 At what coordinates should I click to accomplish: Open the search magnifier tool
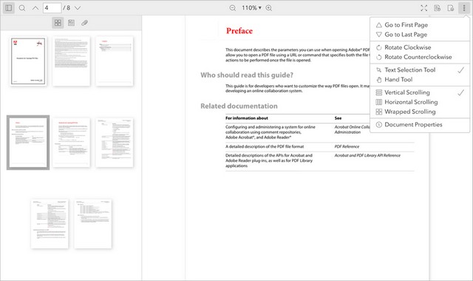(x=22, y=8)
